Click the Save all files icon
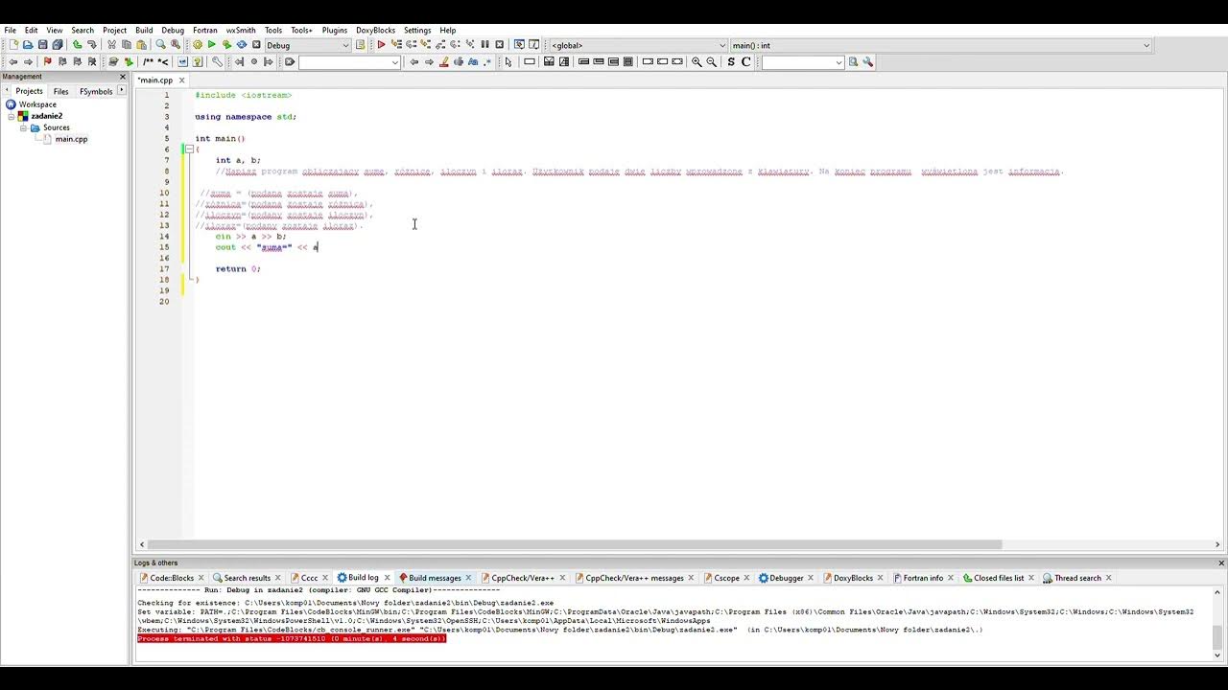 pyautogui.click(x=58, y=45)
